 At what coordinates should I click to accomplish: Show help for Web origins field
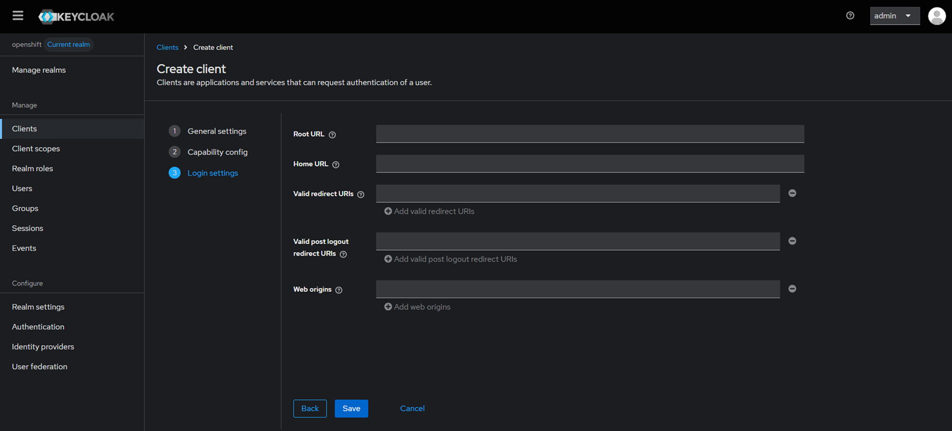tap(339, 290)
